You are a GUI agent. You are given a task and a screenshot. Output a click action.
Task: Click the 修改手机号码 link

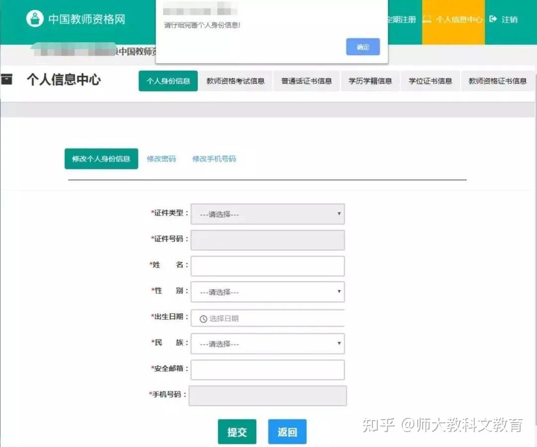[x=214, y=159]
